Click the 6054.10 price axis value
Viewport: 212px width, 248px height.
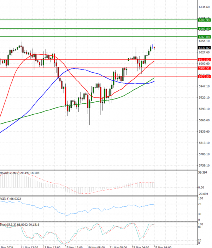pyautogui.click(x=204, y=41)
